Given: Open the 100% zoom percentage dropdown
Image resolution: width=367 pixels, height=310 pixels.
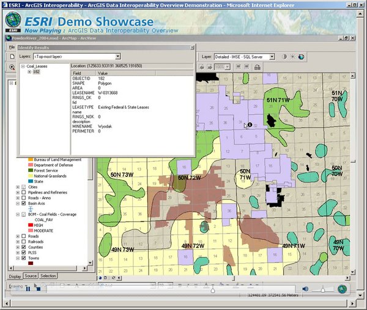Looking at the screenshot, I should point(228,67).
